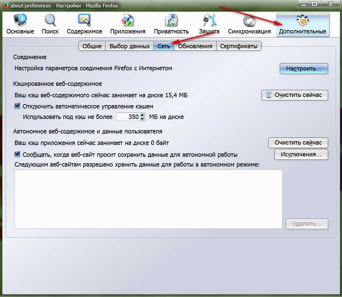Click inside the offline websites list box
342x297 pixels.
[x=148, y=199]
